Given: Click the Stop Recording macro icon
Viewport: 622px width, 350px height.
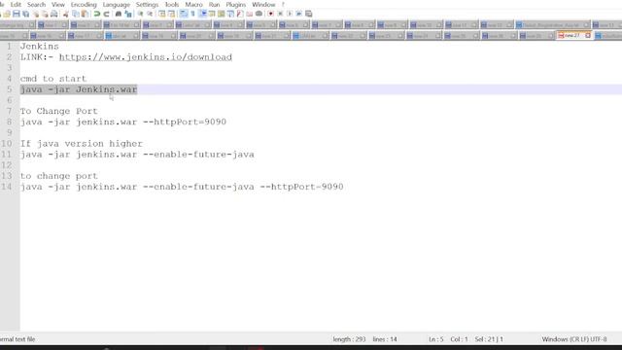Looking at the screenshot, I should pyautogui.click(x=281, y=14).
